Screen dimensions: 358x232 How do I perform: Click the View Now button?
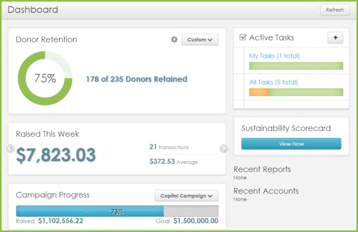point(291,143)
